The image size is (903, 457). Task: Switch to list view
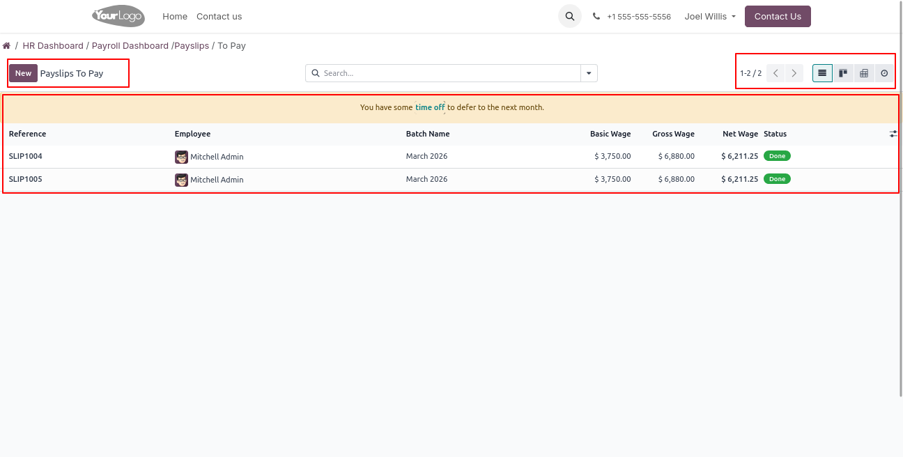coord(822,73)
